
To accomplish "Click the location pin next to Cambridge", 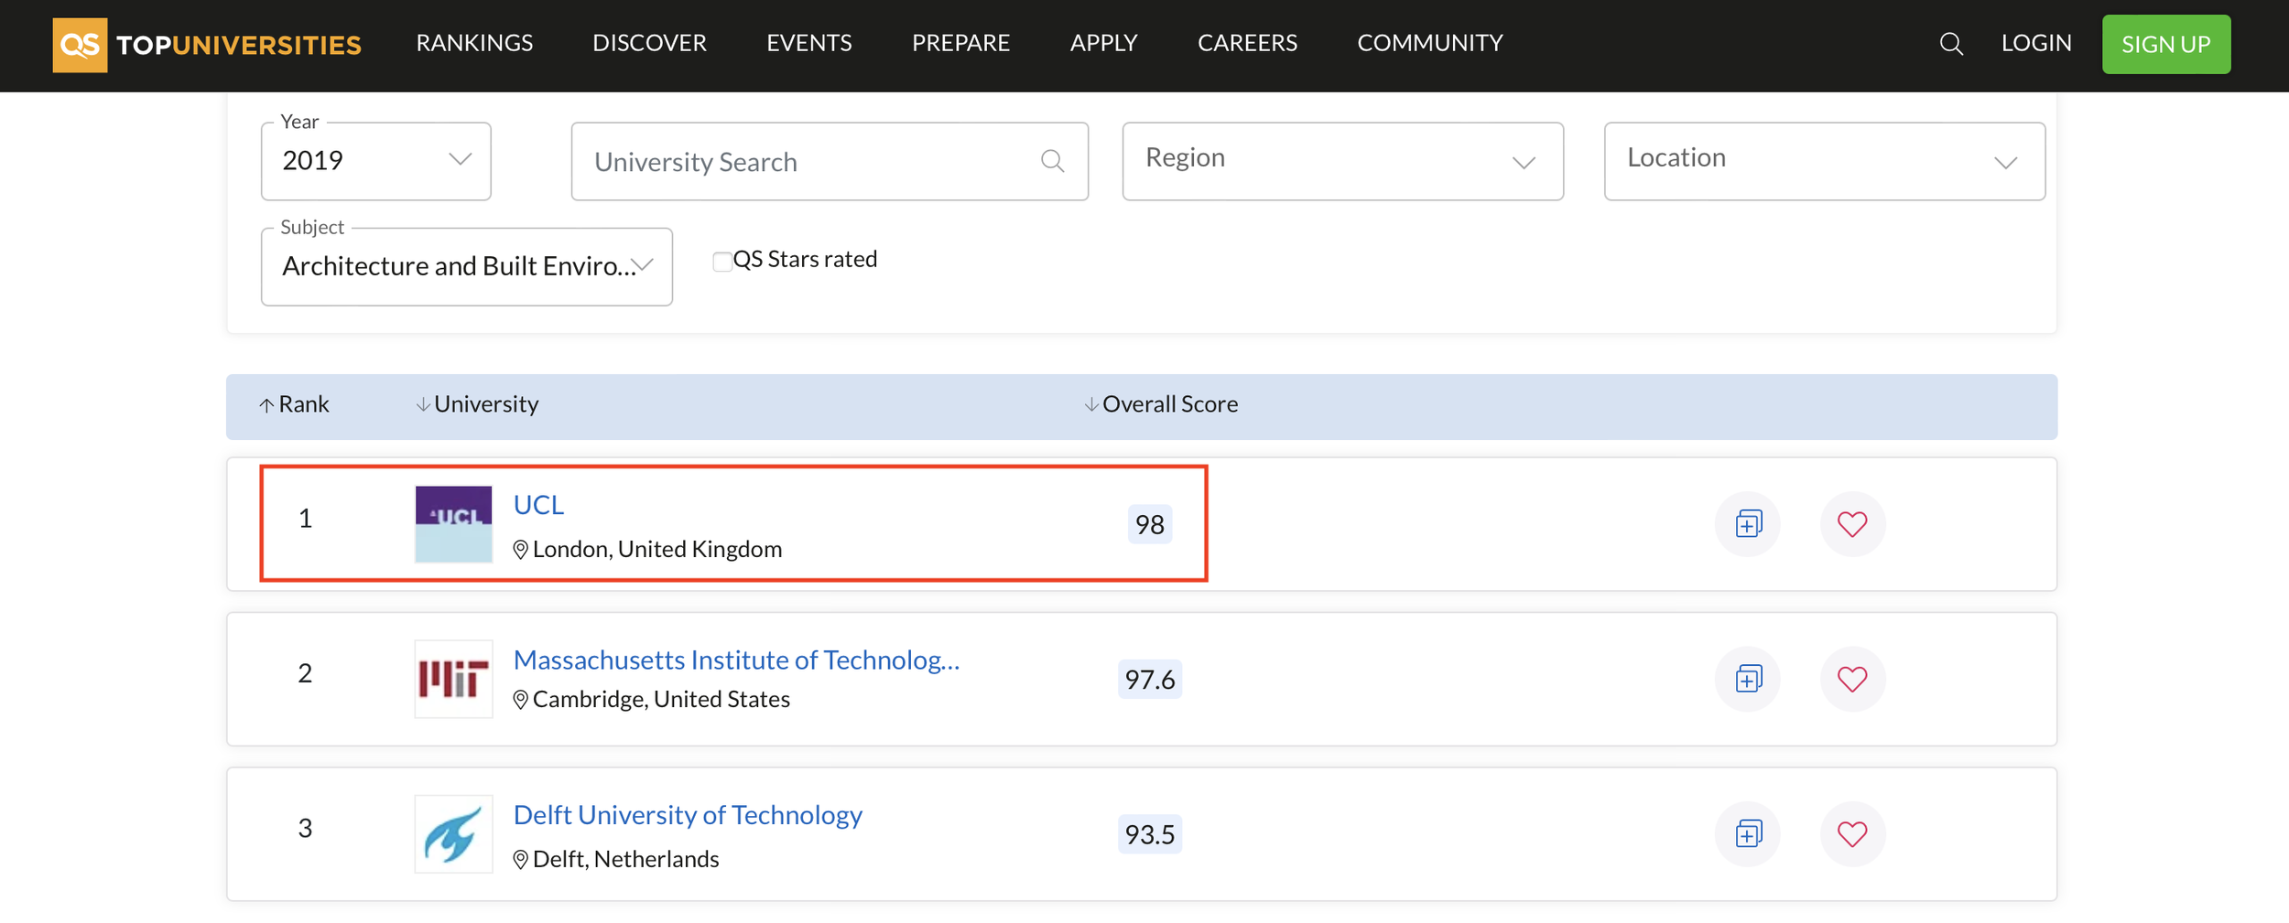I will coord(520,700).
